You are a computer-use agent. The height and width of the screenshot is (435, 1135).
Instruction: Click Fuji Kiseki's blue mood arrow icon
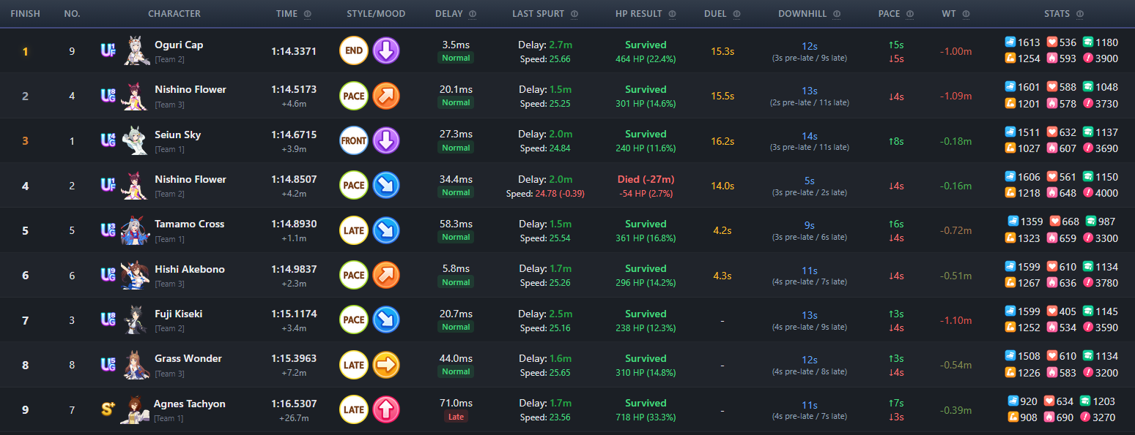pos(386,319)
